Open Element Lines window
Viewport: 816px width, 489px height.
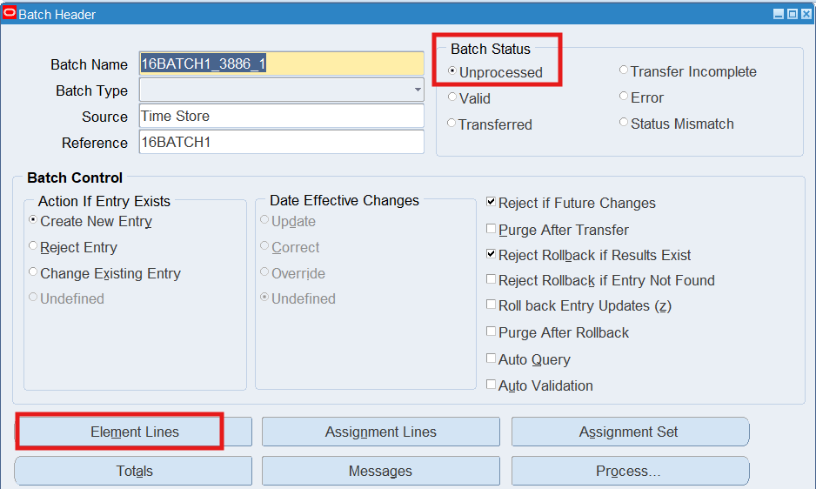pos(134,432)
